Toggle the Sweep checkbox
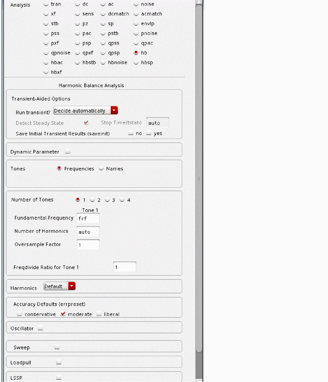 click(57, 347)
